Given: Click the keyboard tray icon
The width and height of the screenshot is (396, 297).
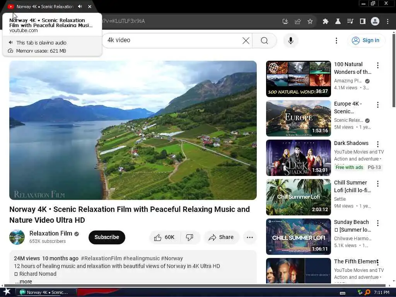Looking at the screenshot, I should [x=343, y=293].
